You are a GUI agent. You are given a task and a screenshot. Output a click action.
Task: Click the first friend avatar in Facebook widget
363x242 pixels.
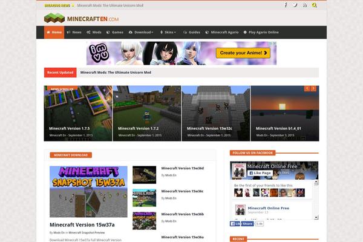pyautogui.click(x=238, y=192)
